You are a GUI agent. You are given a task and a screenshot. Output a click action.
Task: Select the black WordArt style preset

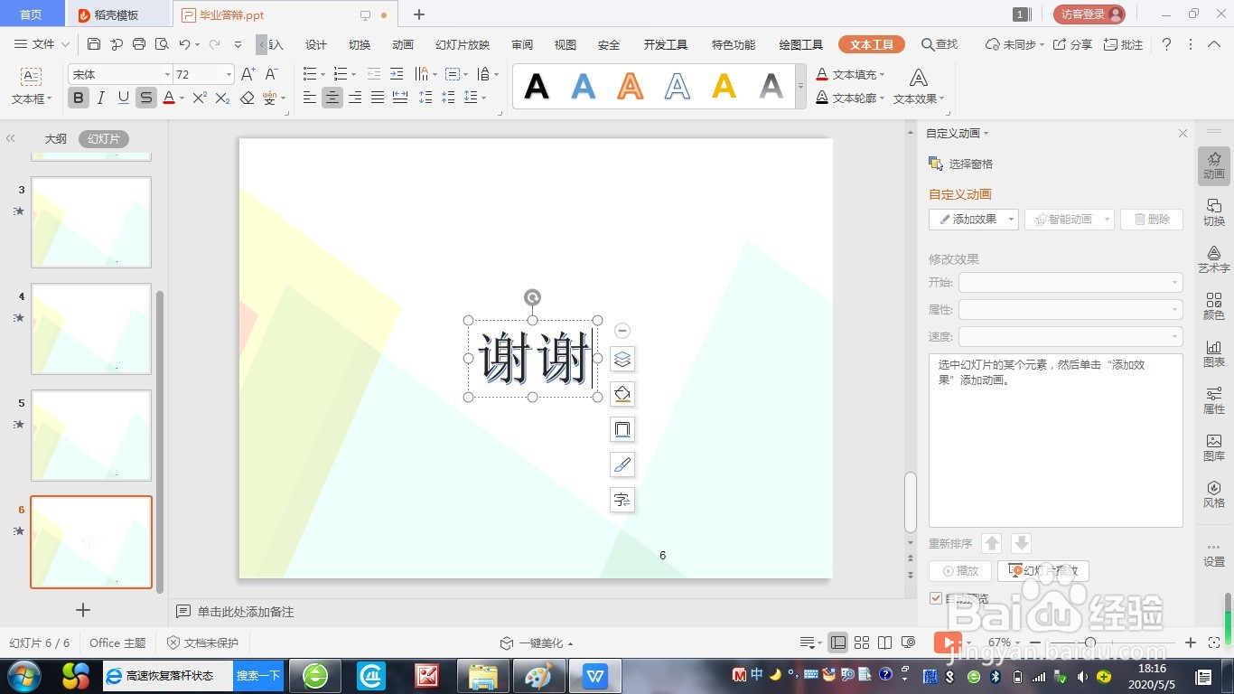click(x=537, y=87)
